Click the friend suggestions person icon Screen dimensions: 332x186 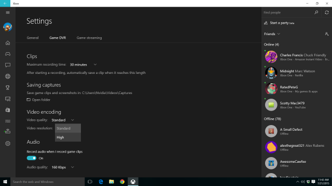coord(327,34)
